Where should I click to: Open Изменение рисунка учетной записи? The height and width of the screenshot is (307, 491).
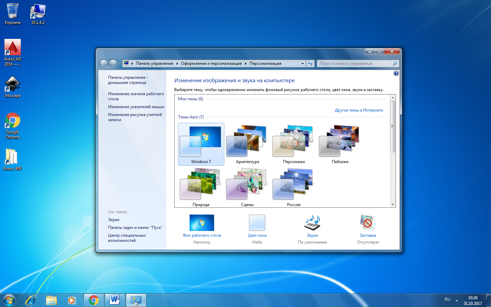(135, 117)
